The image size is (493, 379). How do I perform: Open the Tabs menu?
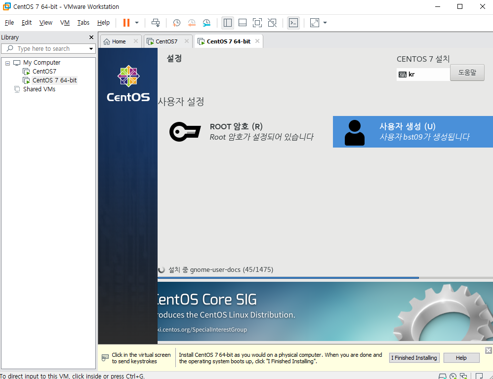click(x=83, y=23)
